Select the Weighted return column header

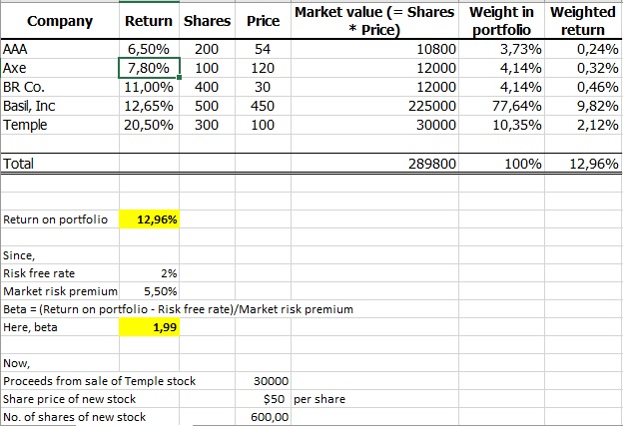[x=583, y=21]
